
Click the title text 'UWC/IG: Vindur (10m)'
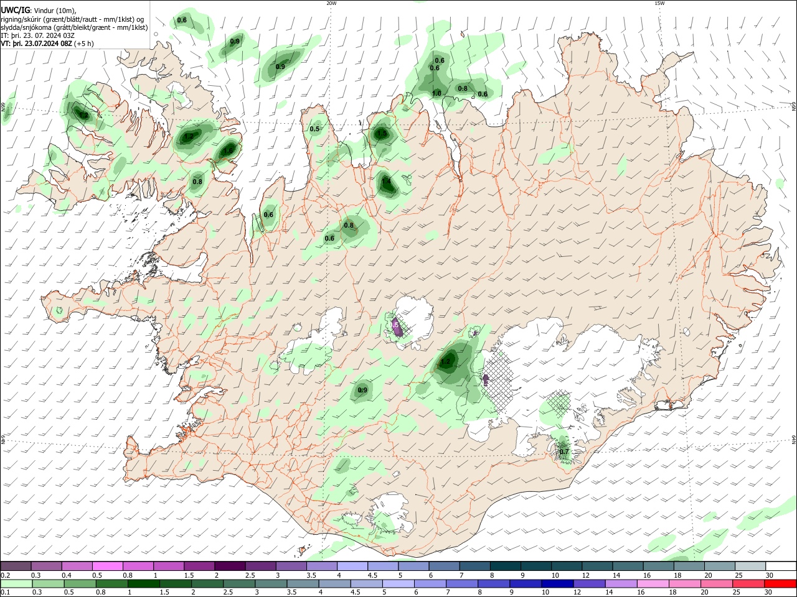pyautogui.click(x=39, y=11)
